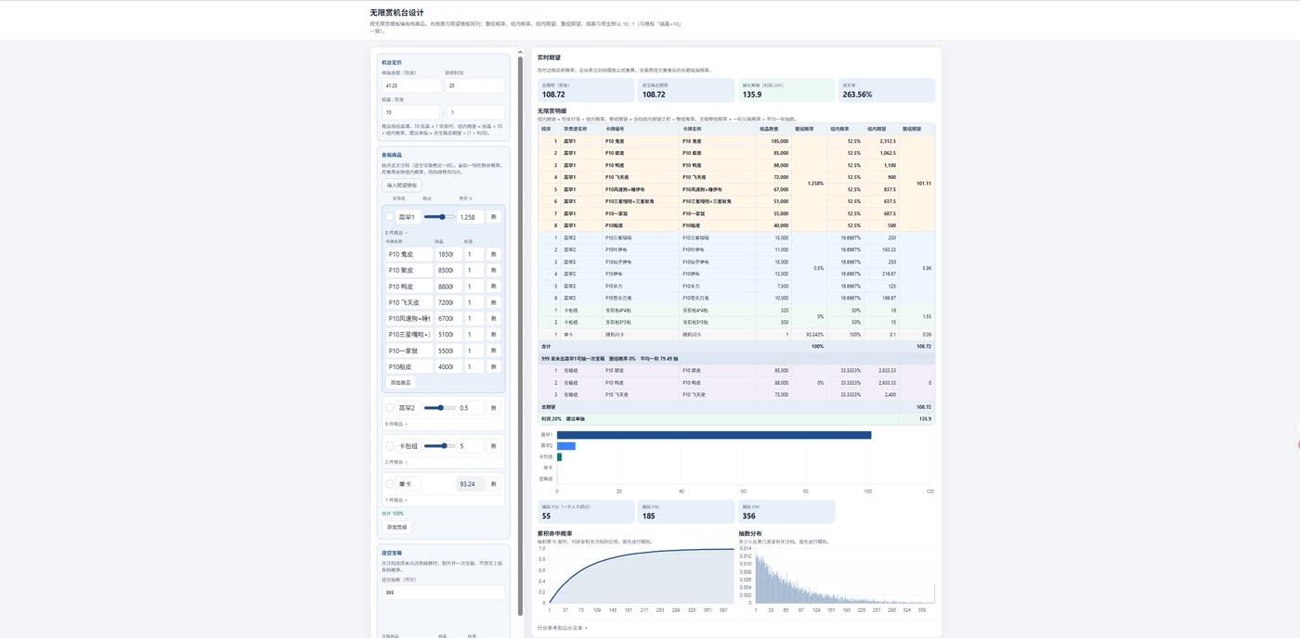Screen dimensions: 1300x638
Task: Select the 单卡 radio button
Action: click(390, 484)
